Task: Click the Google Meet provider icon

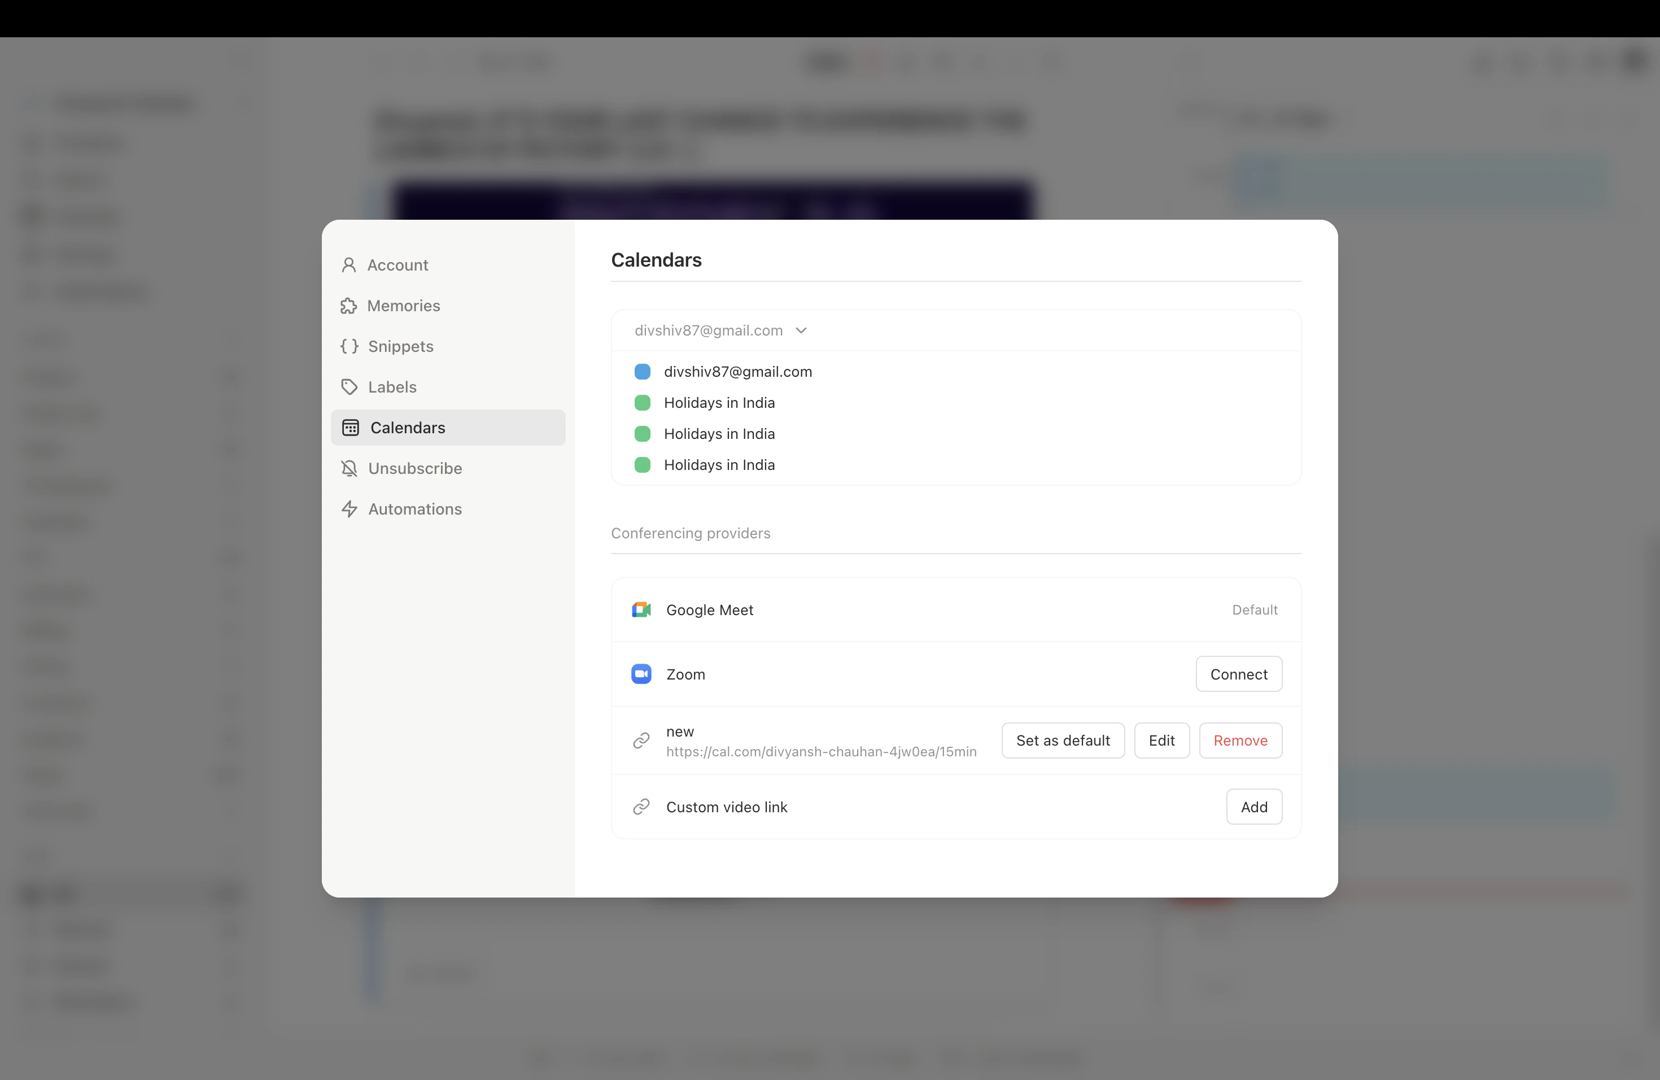Action: tap(641, 609)
